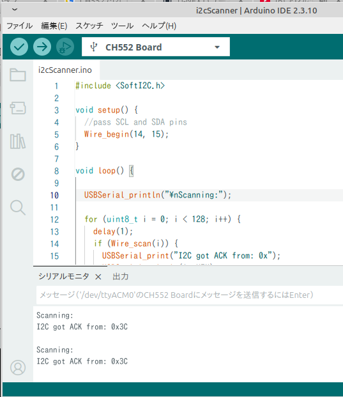Click the second Scanning: output line
Image resolution: width=343 pixels, height=397 pixels.
(x=55, y=350)
